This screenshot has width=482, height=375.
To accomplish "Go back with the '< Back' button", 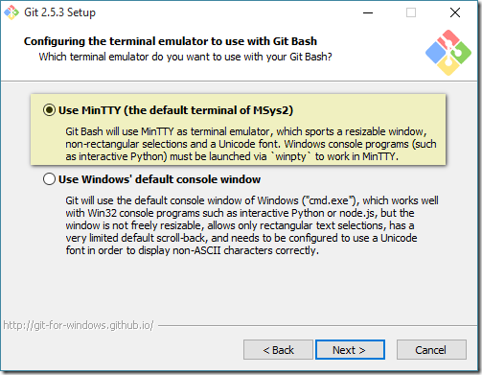I will pos(278,350).
